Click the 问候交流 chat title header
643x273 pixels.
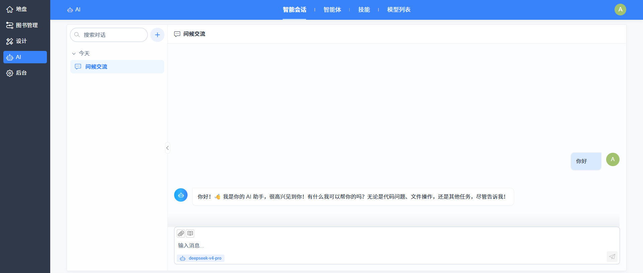194,34
